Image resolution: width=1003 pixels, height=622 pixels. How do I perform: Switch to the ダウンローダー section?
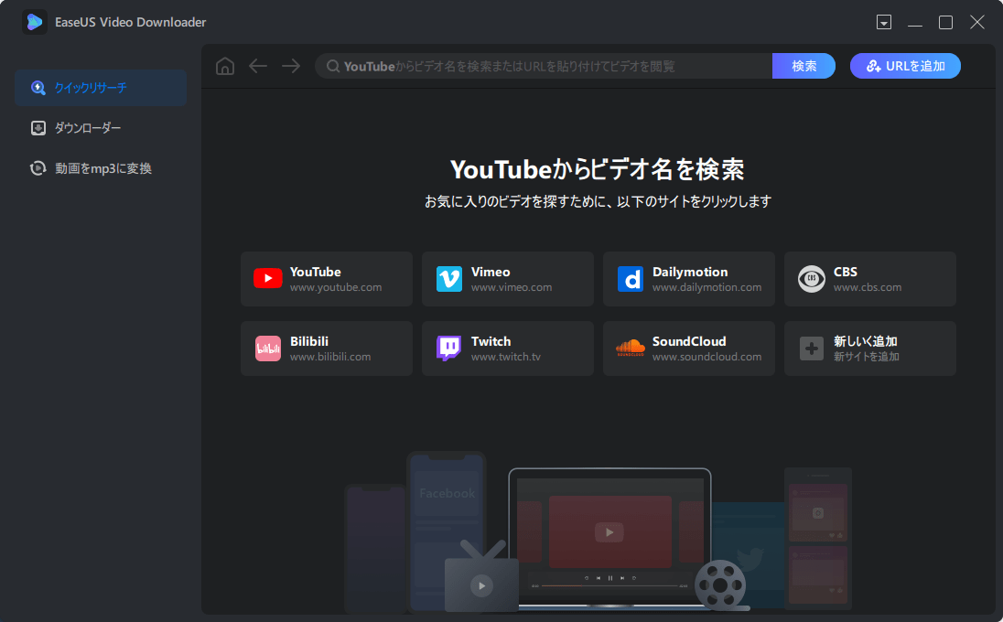click(x=101, y=127)
